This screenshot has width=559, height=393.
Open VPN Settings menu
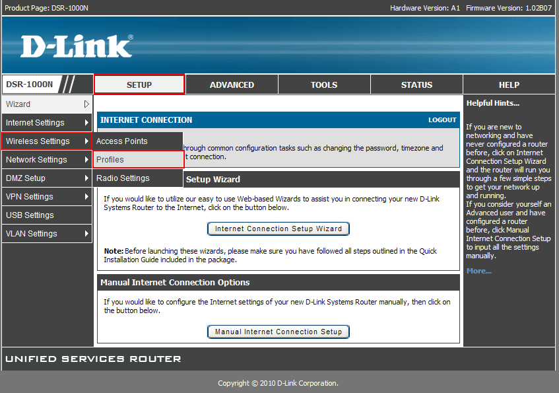pyautogui.click(x=47, y=197)
